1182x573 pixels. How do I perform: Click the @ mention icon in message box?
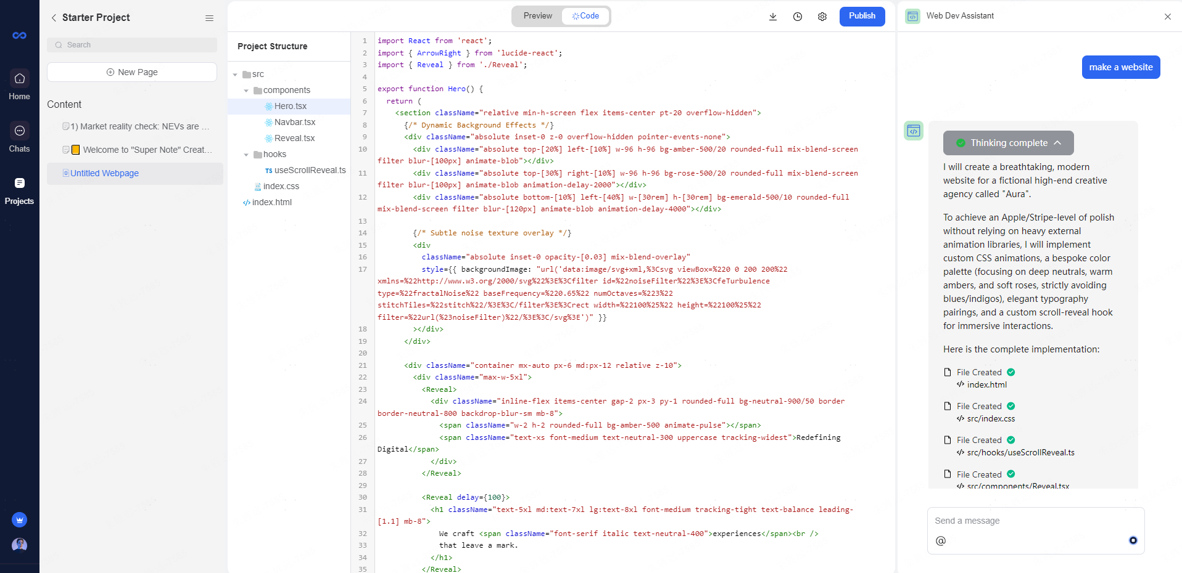tap(940, 541)
